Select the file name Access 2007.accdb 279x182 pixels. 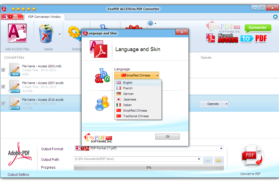pos(43,83)
